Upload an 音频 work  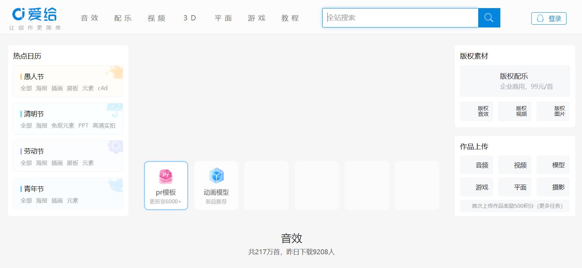pyautogui.click(x=476, y=165)
